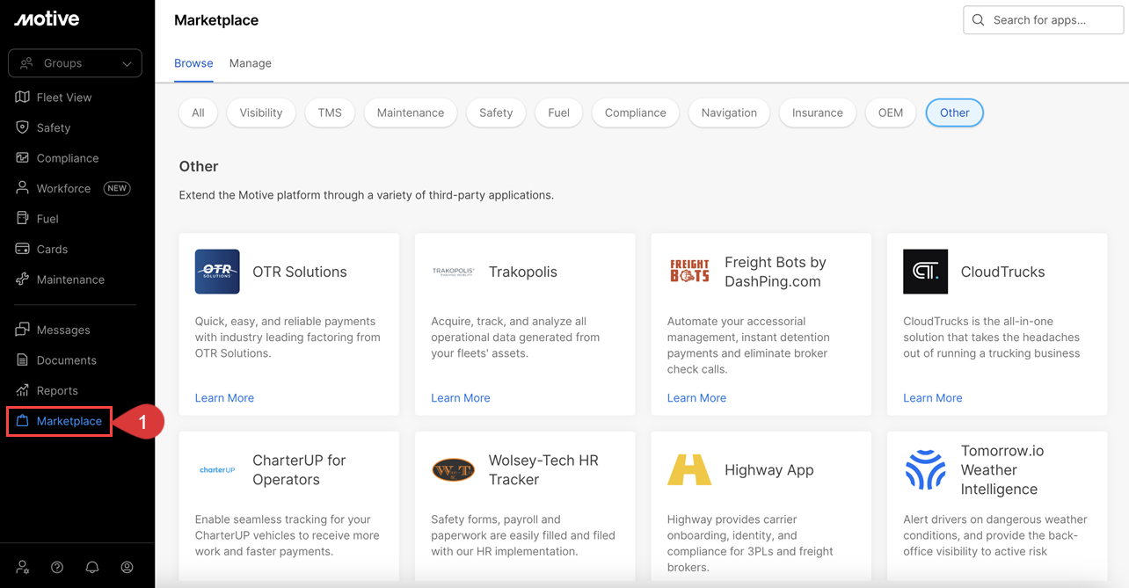Filter apps by OEM
This screenshot has width=1129, height=588.
[891, 113]
